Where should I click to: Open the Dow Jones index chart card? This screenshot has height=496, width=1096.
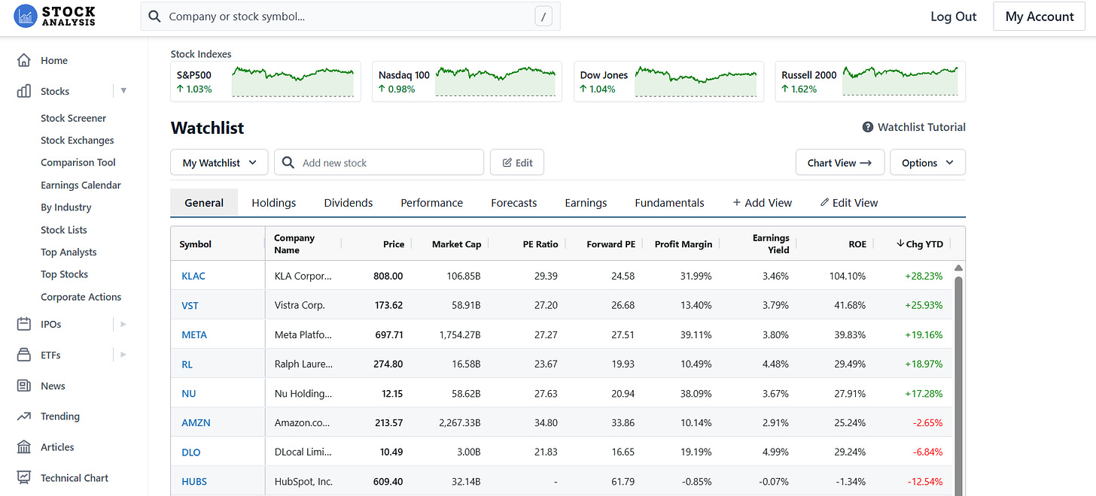[668, 81]
